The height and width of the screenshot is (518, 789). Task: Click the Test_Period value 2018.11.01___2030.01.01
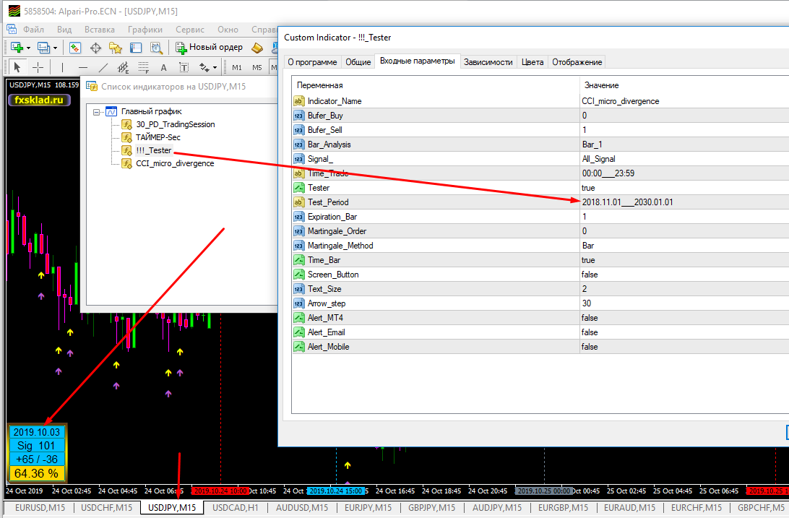point(627,202)
